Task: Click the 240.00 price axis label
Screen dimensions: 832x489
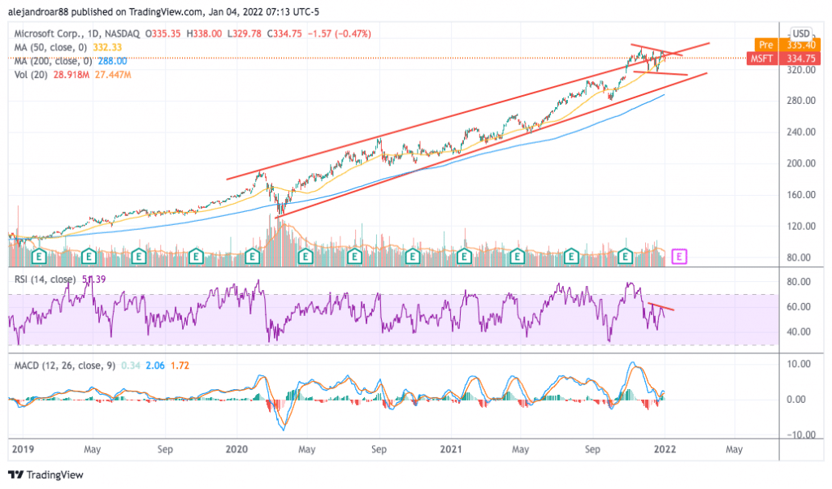Action: click(x=801, y=132)
